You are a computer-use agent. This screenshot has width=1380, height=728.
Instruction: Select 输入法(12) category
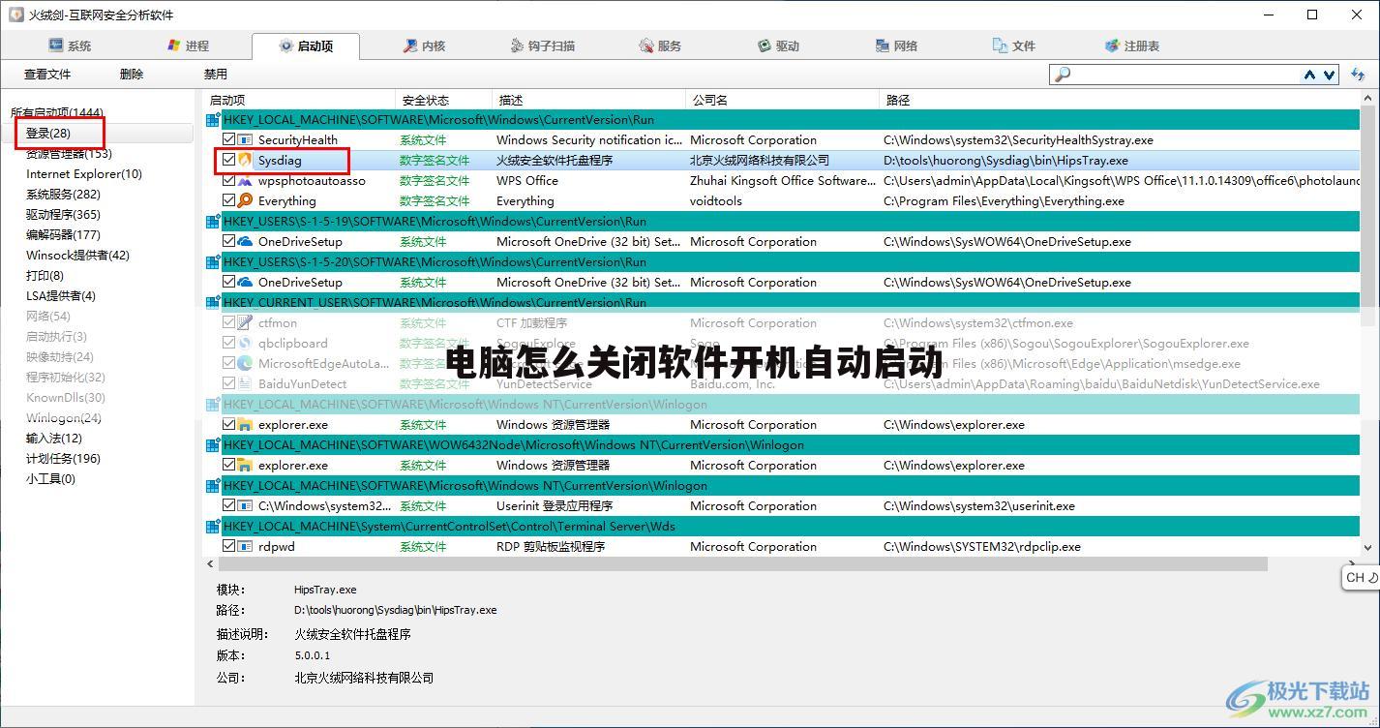coord(54,439)
